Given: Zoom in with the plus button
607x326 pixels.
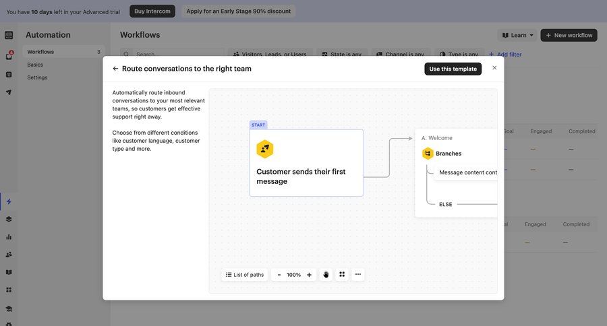Looking at the screenshot, I should 309,275.
